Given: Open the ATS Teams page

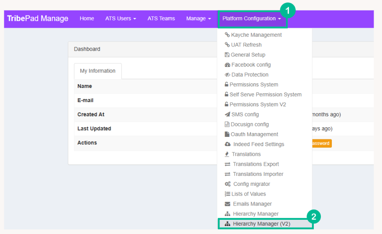Looking at the screenshot, I should click(161, 18).
